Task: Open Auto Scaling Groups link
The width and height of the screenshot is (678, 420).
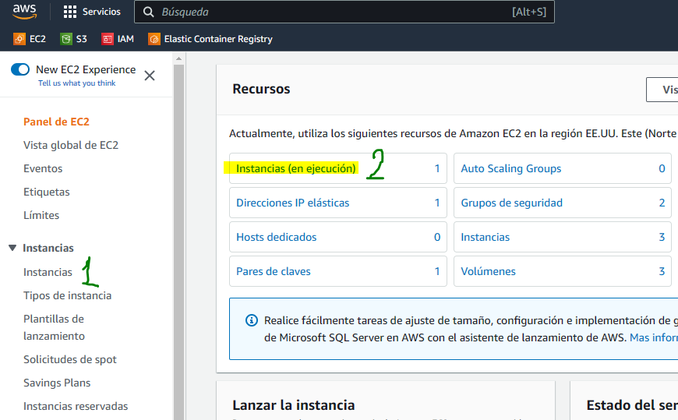Action: tap(511, 168)
